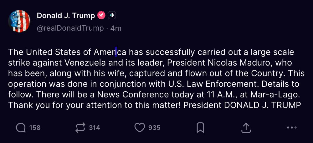Share the post via upload arrow icon
Screen dimensions: 313x143
click(x=246, y=127)
